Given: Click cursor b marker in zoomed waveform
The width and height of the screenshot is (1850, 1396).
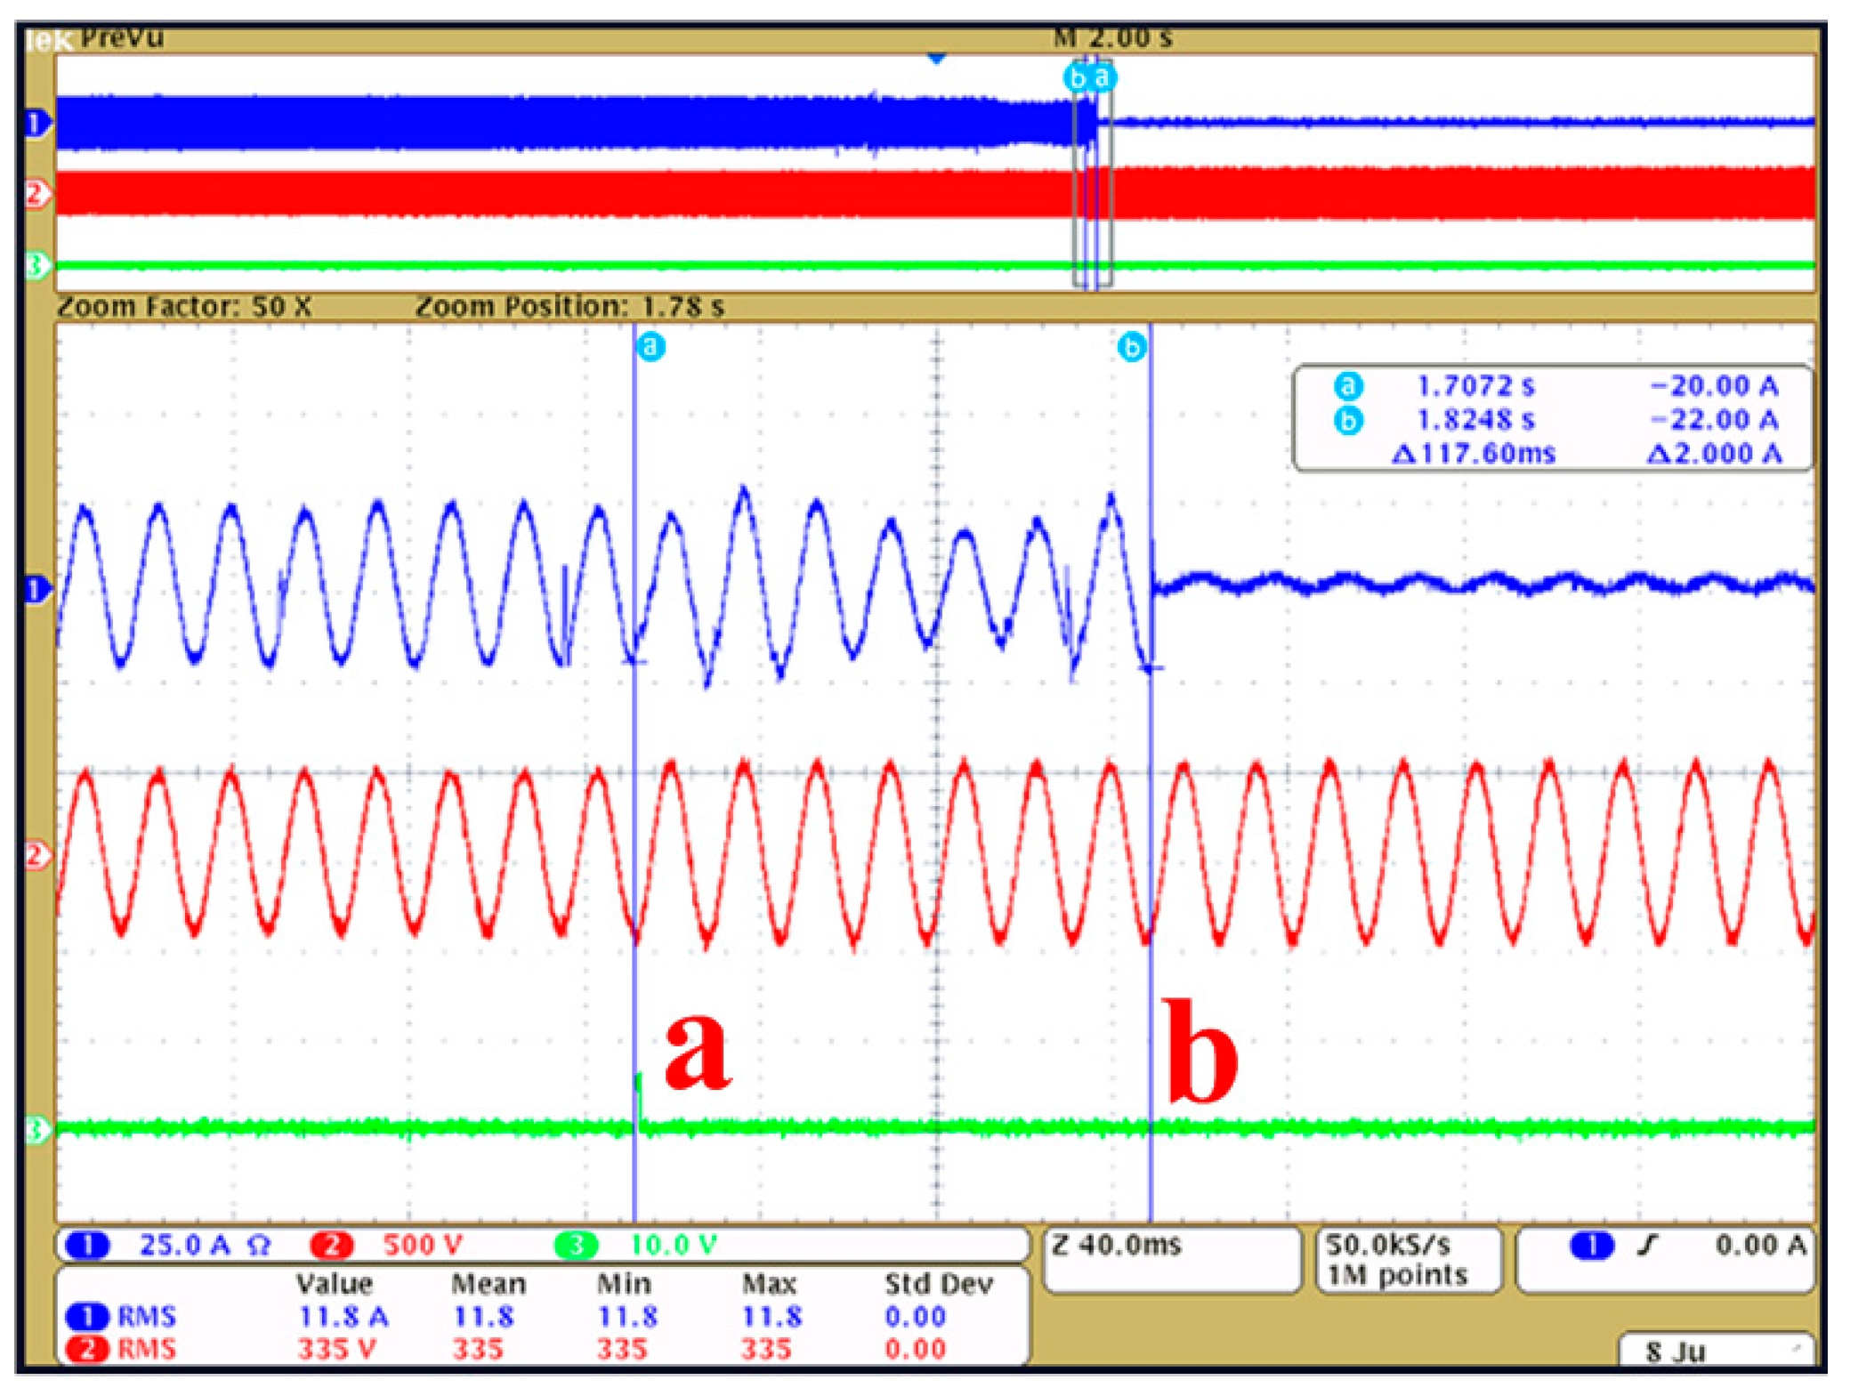Looking at the screenshot, I should point(1131,346).
